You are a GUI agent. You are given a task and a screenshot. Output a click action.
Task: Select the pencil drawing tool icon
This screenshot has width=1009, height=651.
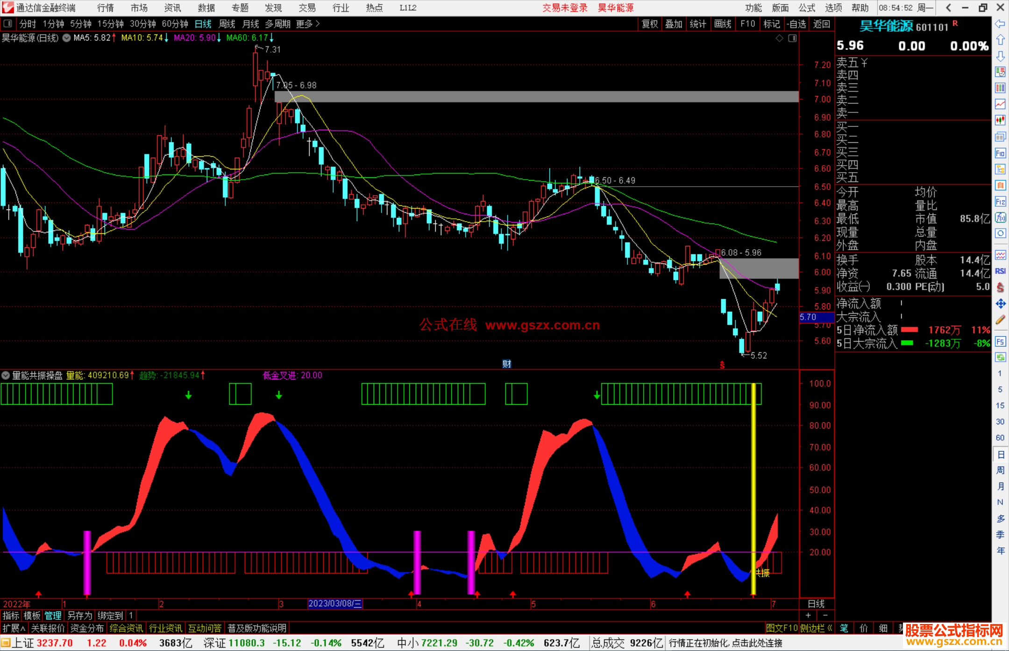[x=1000, y=320]
